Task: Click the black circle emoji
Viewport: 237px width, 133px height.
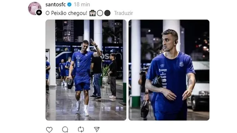Action: click(x=107, y=13)
